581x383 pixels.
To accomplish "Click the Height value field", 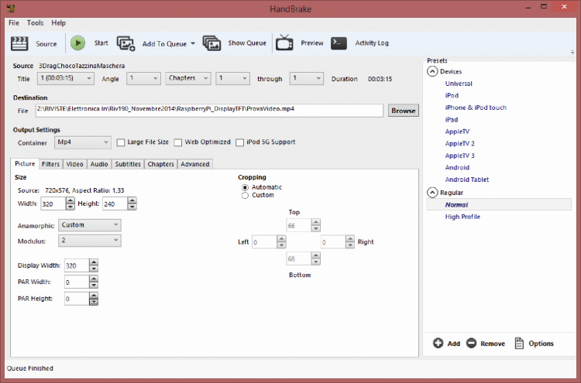I will tap(115, 203).
